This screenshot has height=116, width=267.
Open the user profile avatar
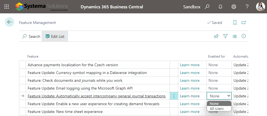pyautogui.click(x=260, y=7)
